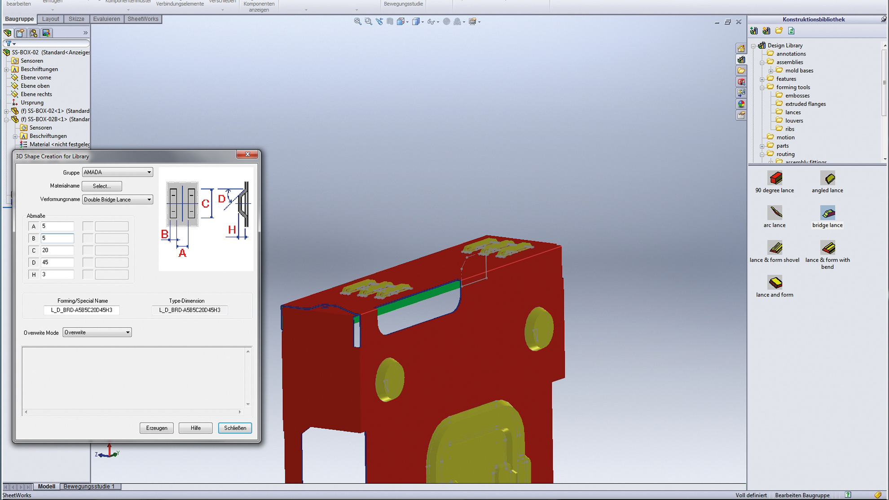Click the File Explorer folder icon
This screenshot has height=500, width=889.
pos(741,70)
